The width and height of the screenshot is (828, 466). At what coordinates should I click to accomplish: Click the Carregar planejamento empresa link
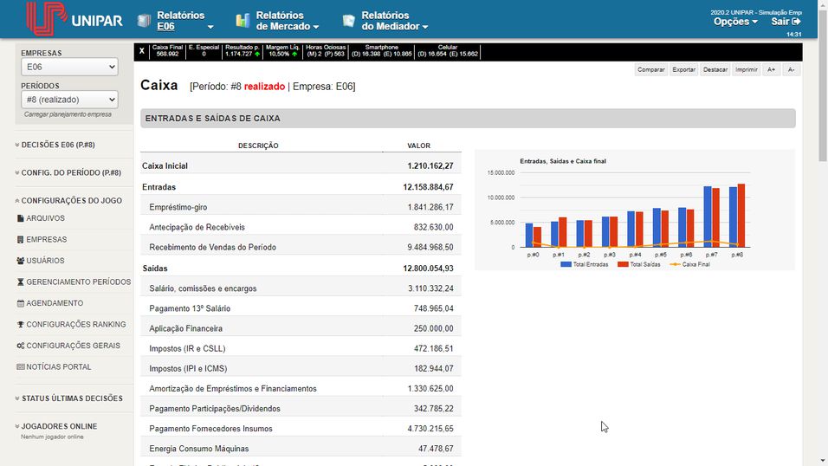[68, 114]
